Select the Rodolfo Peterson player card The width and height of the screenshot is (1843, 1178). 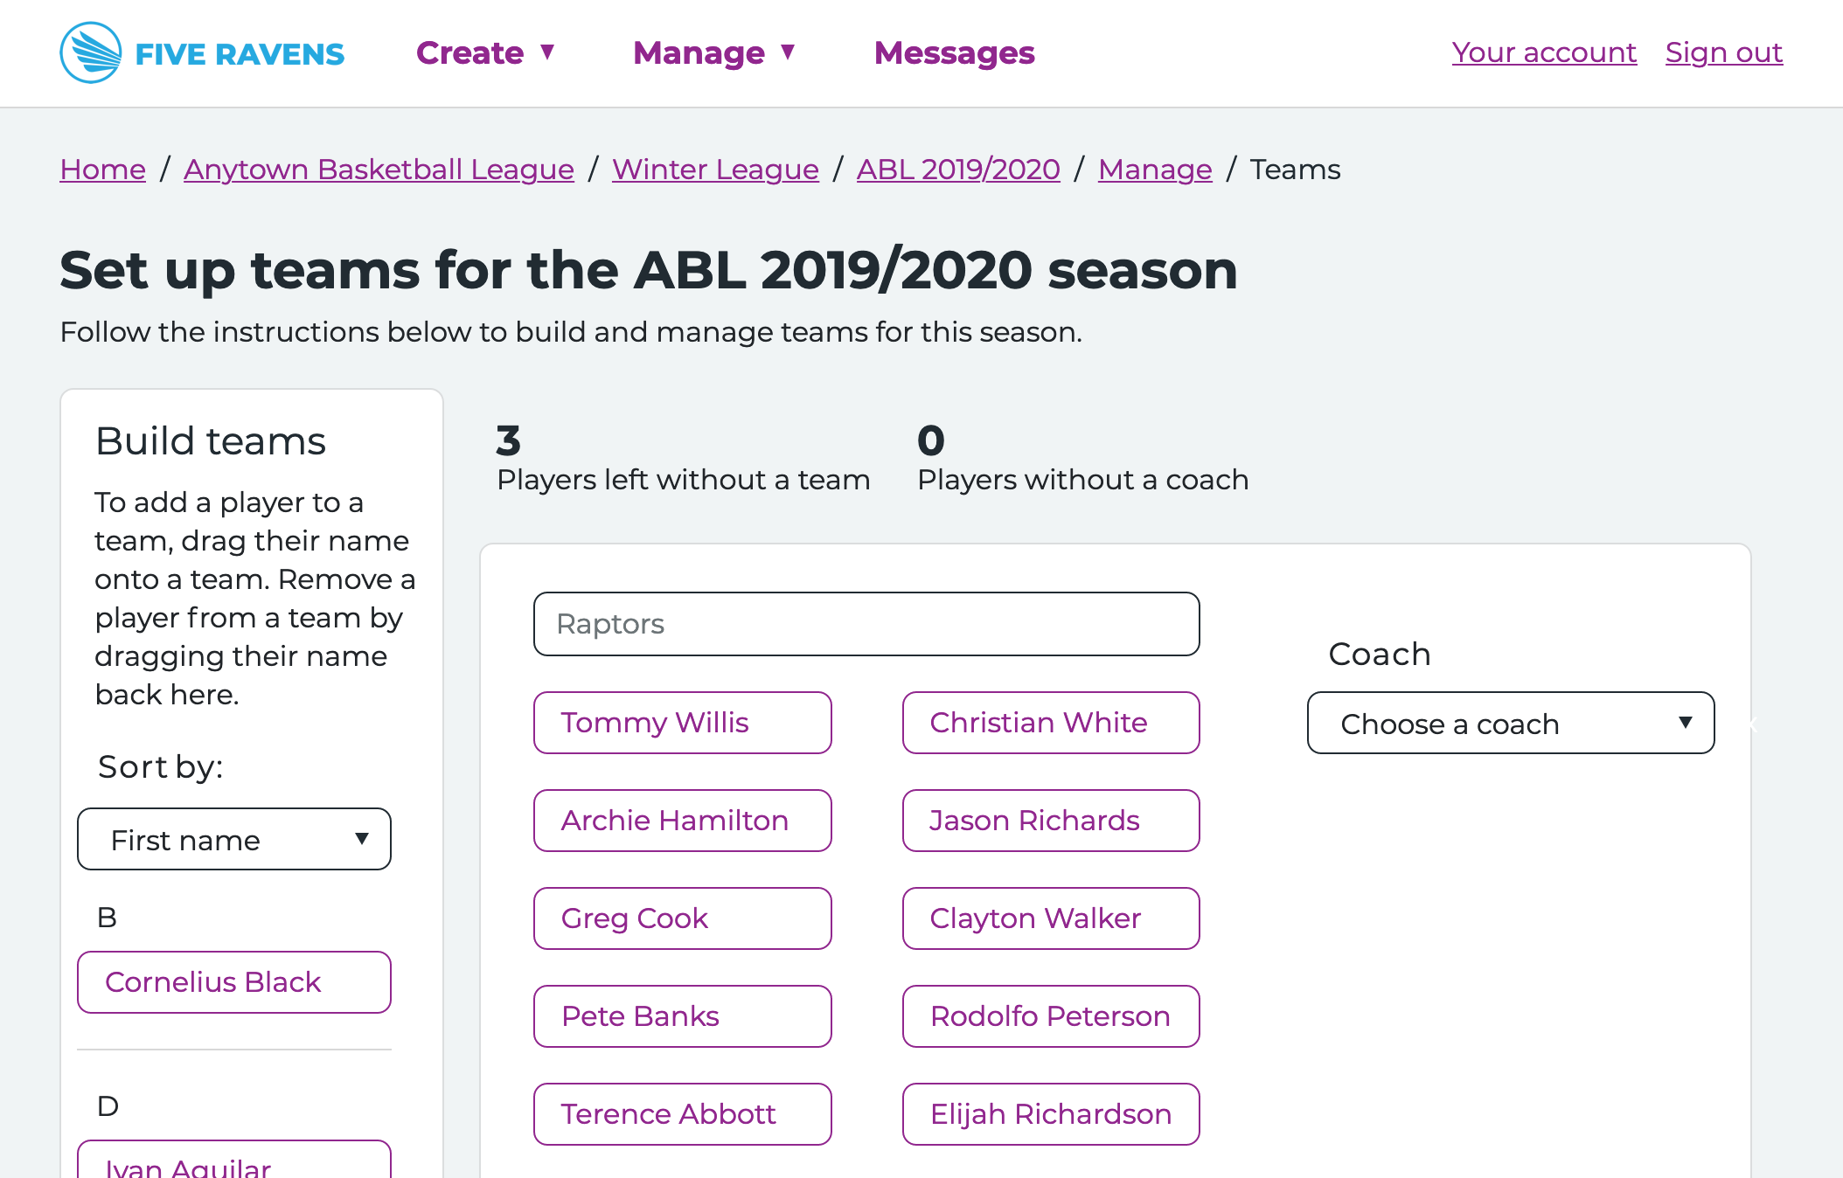point(1051,1016)
